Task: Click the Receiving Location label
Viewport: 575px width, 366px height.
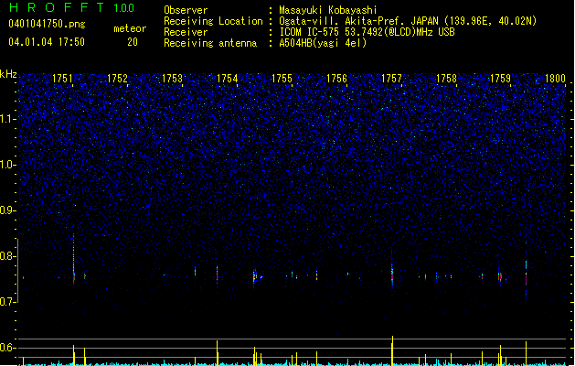Action: pos(213,21)
